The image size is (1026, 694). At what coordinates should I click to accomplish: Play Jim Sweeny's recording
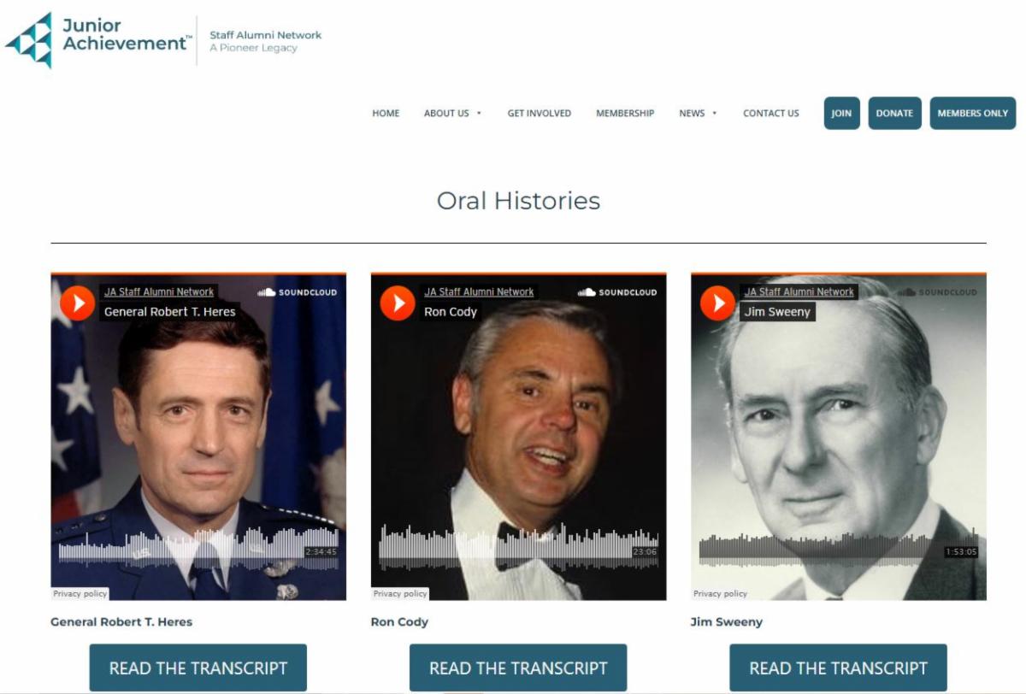click(717, 303)
